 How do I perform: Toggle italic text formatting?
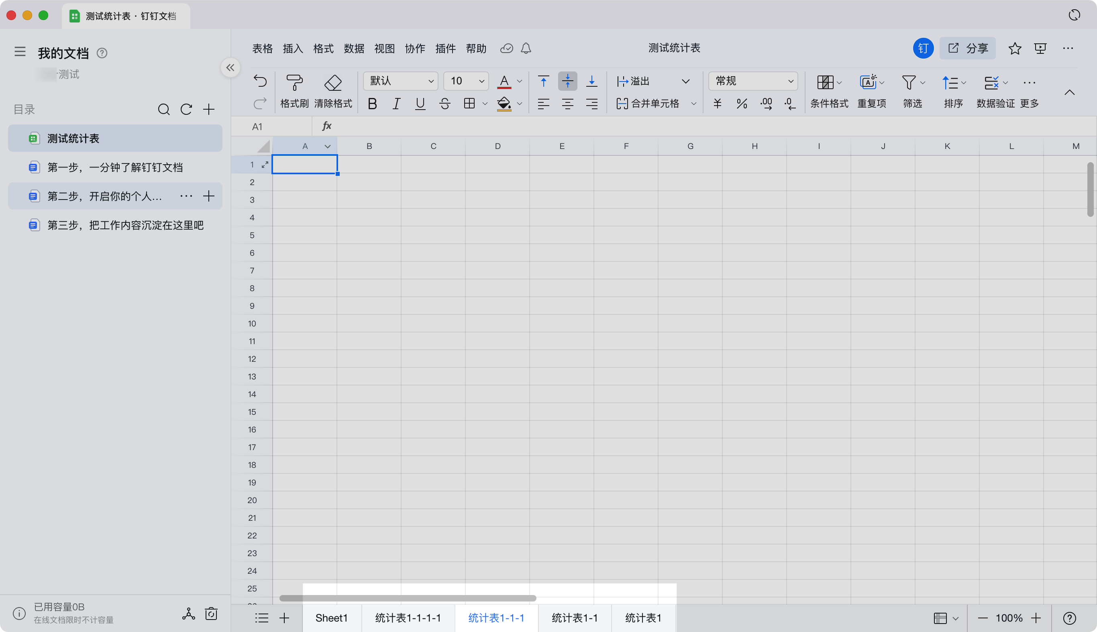click(396, 104)
